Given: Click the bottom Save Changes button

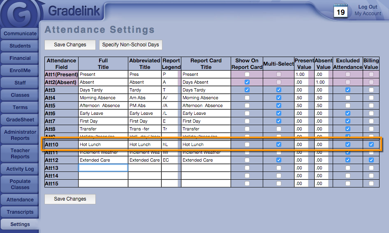Looking at the screenshot, I should tap(70, 199).
